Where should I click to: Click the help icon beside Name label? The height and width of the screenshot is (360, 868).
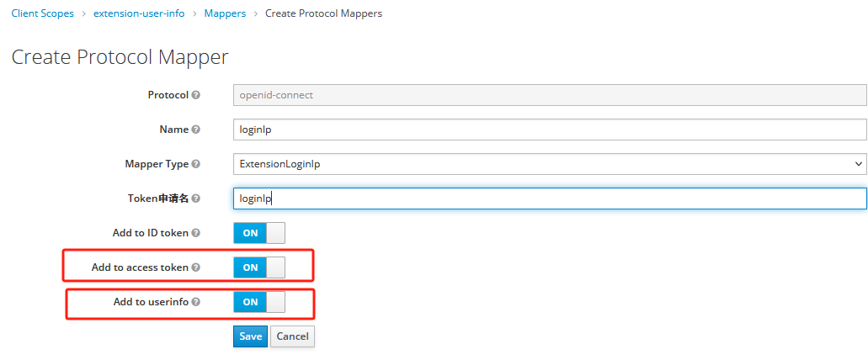coord(196,130)
